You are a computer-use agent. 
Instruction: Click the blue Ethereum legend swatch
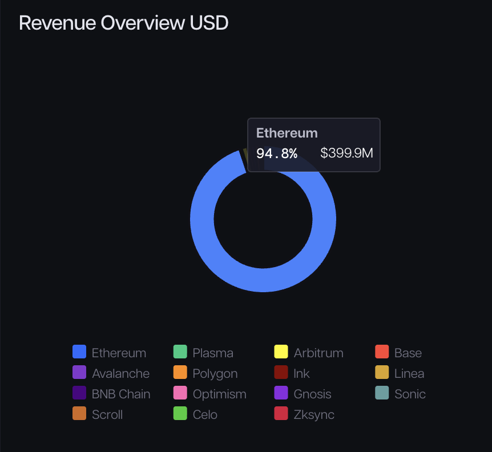79,352
